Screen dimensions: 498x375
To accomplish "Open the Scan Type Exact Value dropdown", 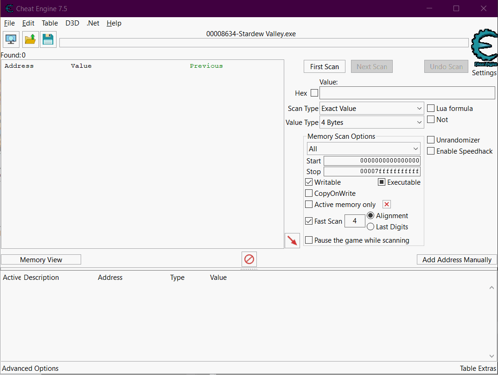I will [371, 108].
